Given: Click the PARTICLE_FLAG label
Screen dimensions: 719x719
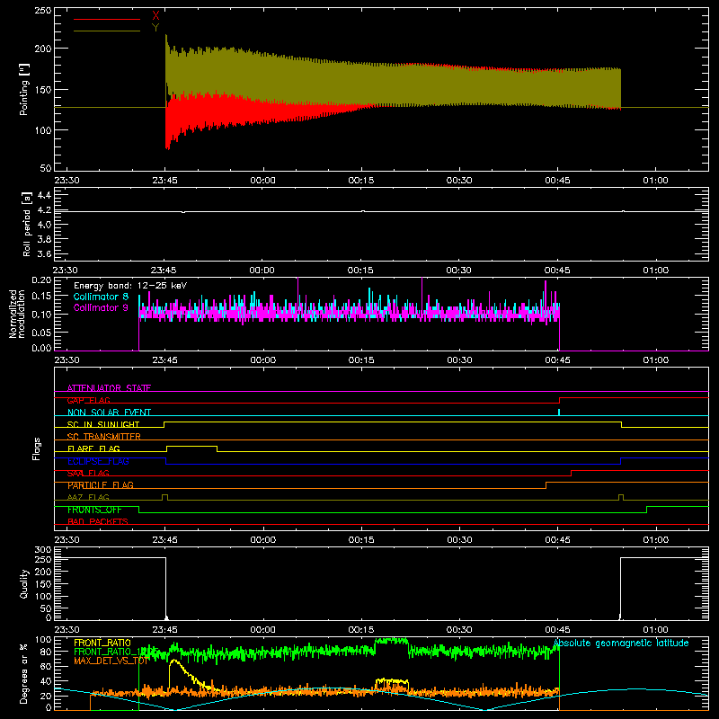Looking at the screenshot, I should click(x=101, y=485).
